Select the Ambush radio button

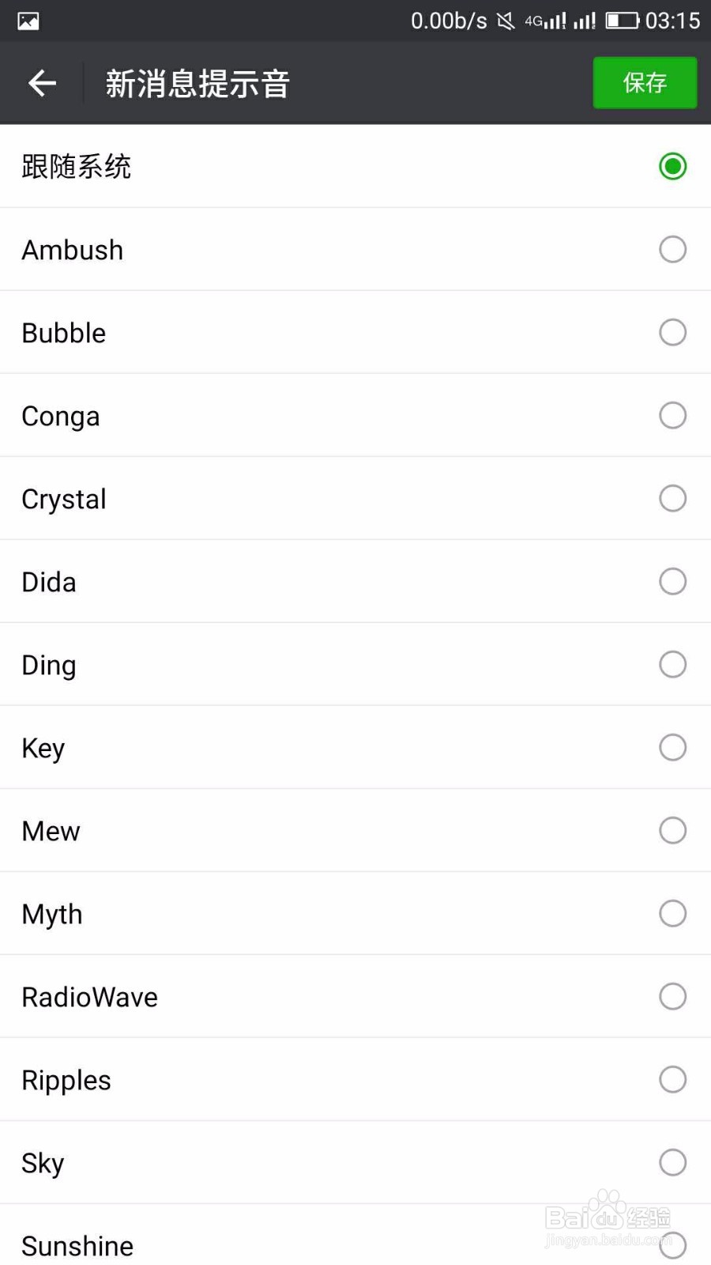point(672,250)
